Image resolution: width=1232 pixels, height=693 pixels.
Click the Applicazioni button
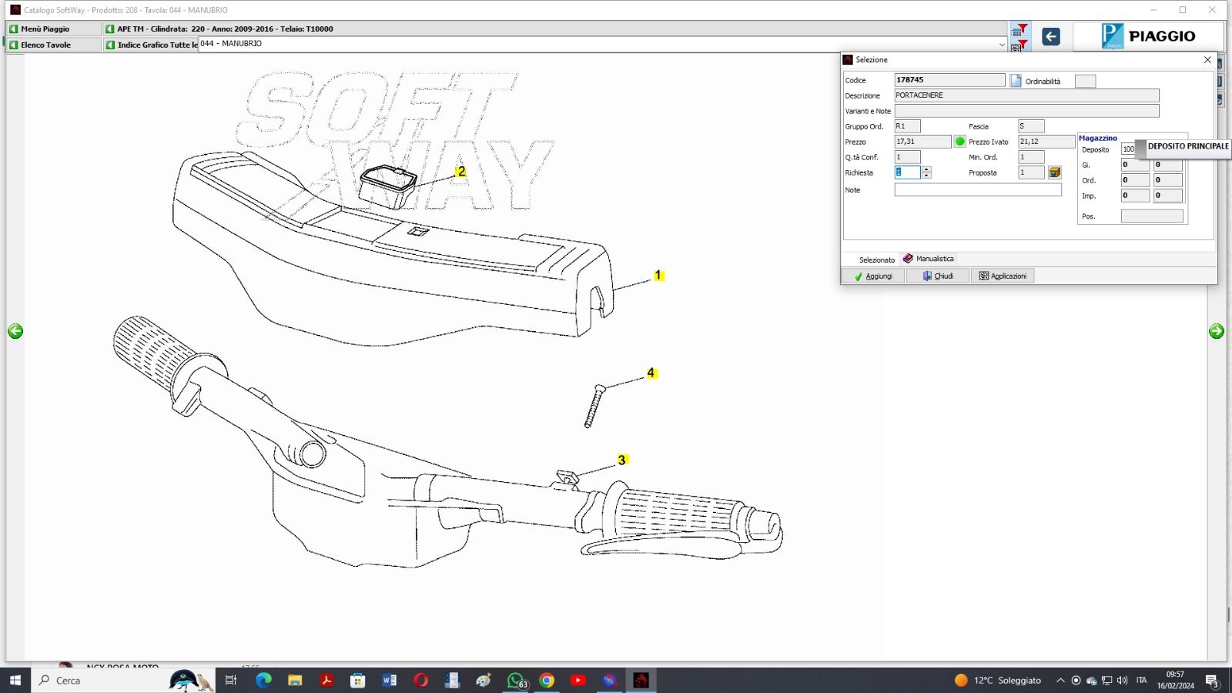[1003, 276]
